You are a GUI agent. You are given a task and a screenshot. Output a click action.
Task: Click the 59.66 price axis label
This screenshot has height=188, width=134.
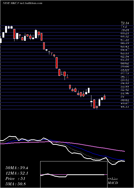tap(125, 67)
